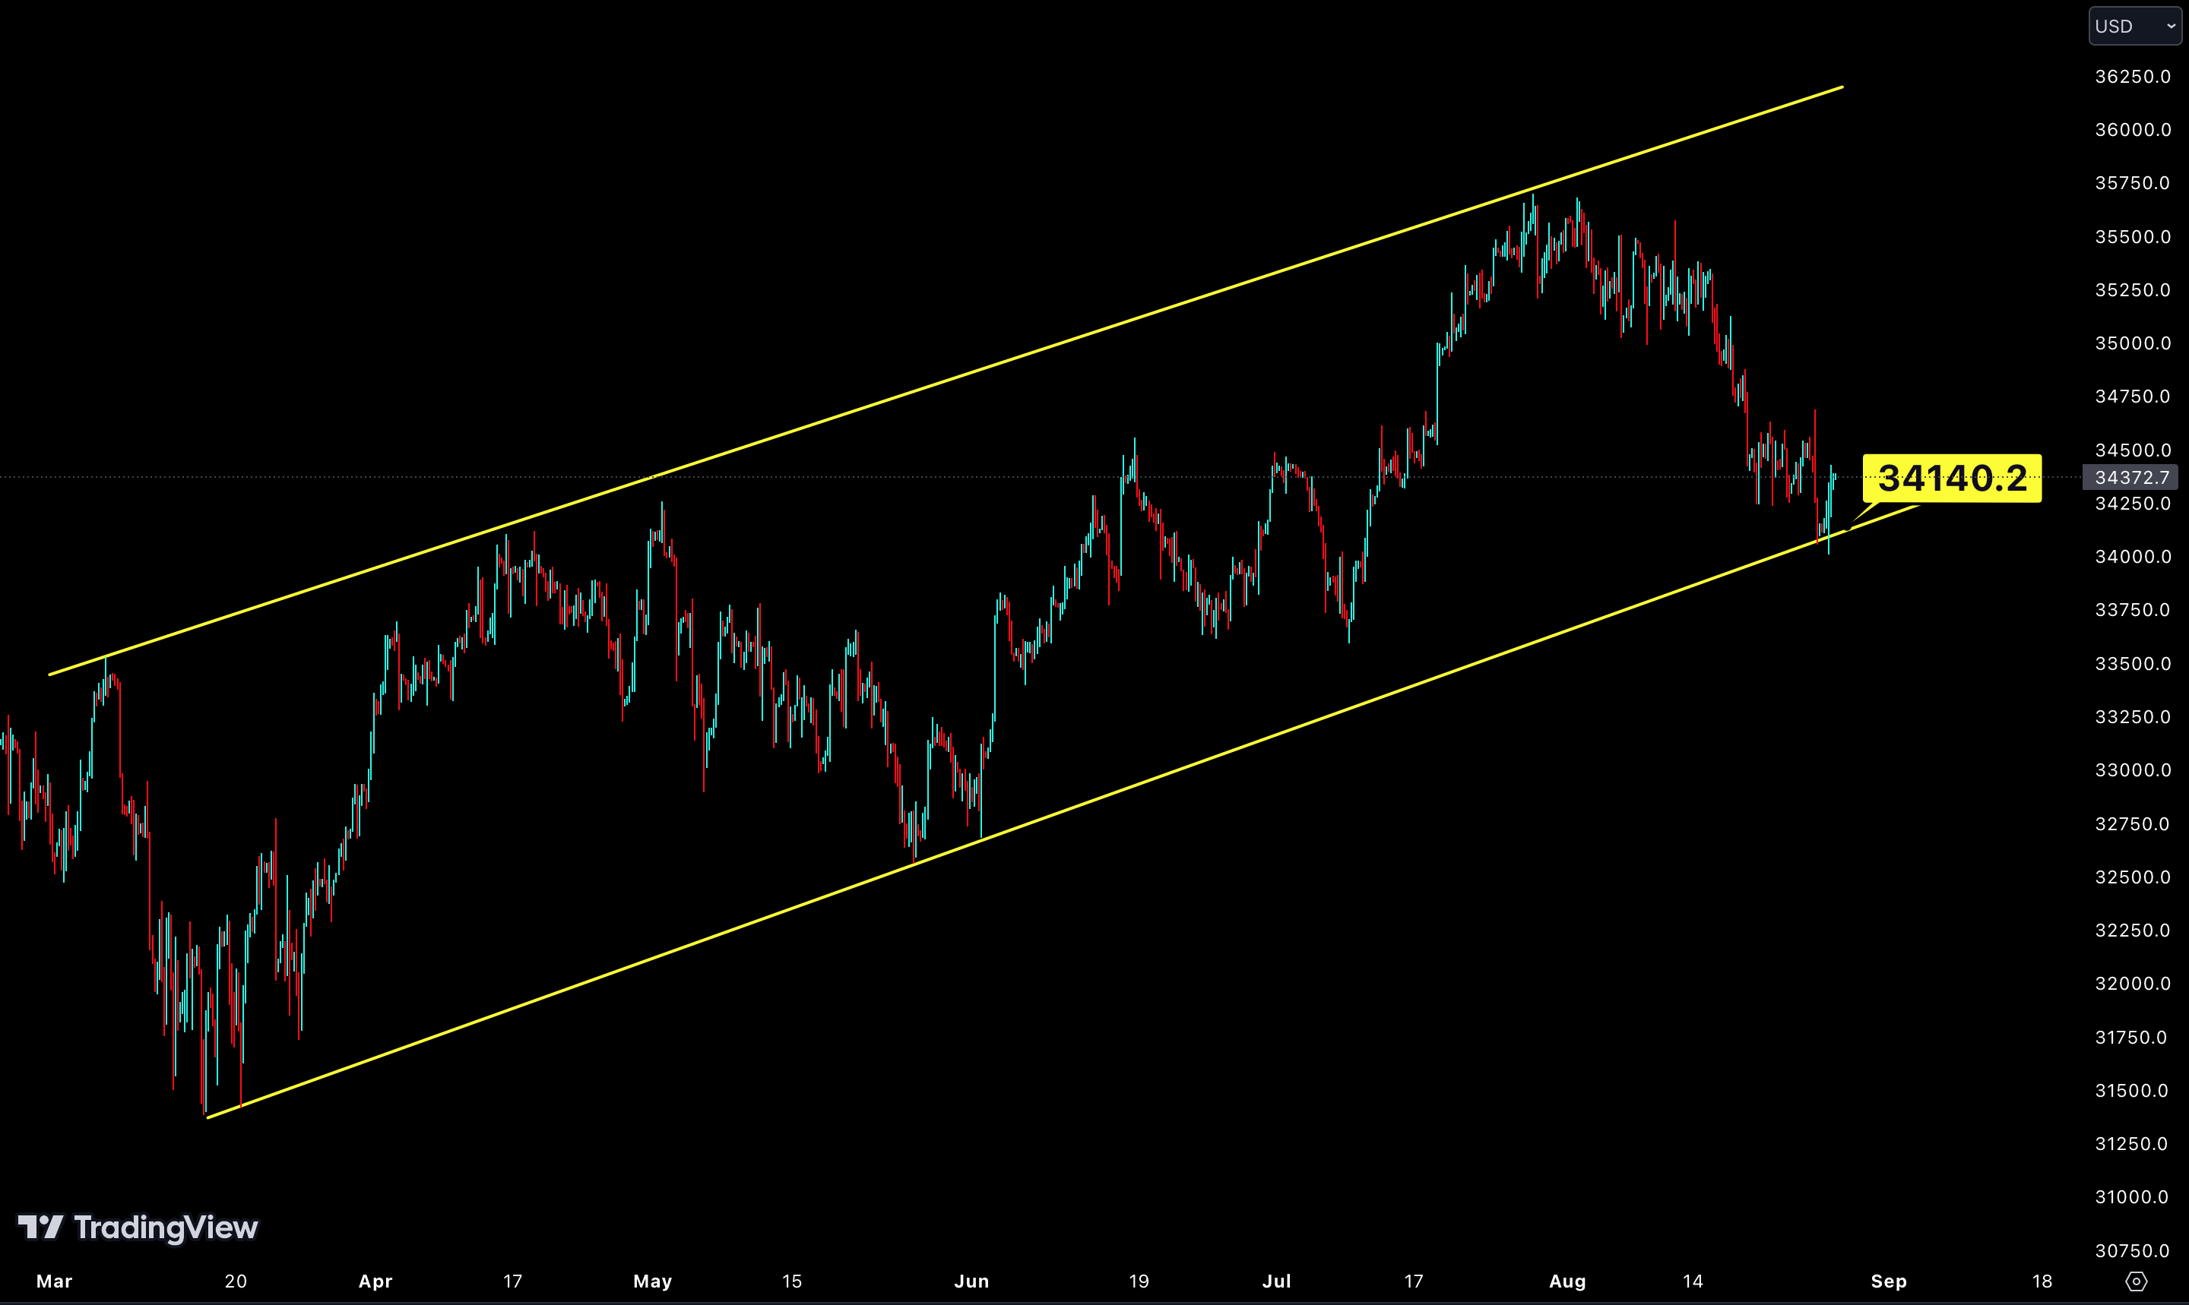
Task: Click the Apr label on time axis
Action: click(375, 1281)
